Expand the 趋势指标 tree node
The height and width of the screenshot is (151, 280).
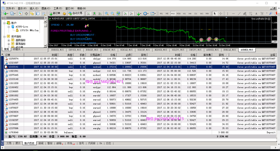pos(9,40)
